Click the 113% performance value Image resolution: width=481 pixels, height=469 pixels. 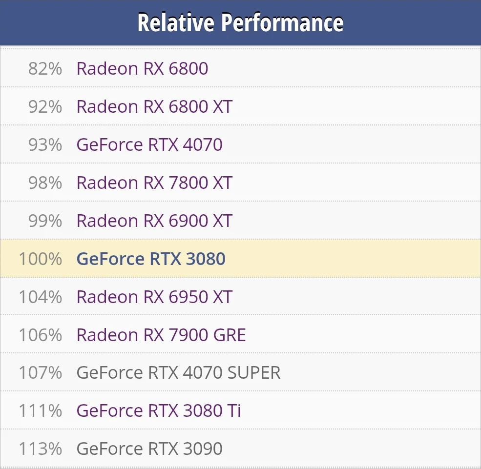[x=40, y=449]
